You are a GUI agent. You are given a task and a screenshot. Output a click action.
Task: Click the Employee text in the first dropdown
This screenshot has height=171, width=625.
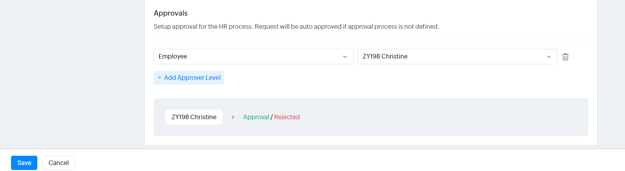(x=173, y=56)
